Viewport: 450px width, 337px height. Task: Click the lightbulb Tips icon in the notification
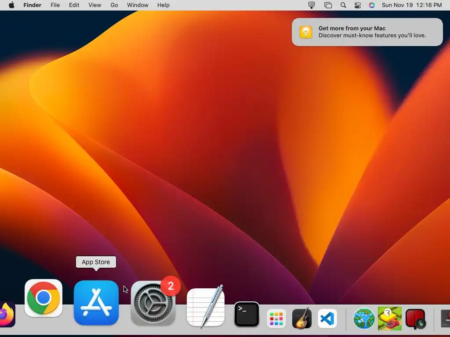(x=306, y=32)
